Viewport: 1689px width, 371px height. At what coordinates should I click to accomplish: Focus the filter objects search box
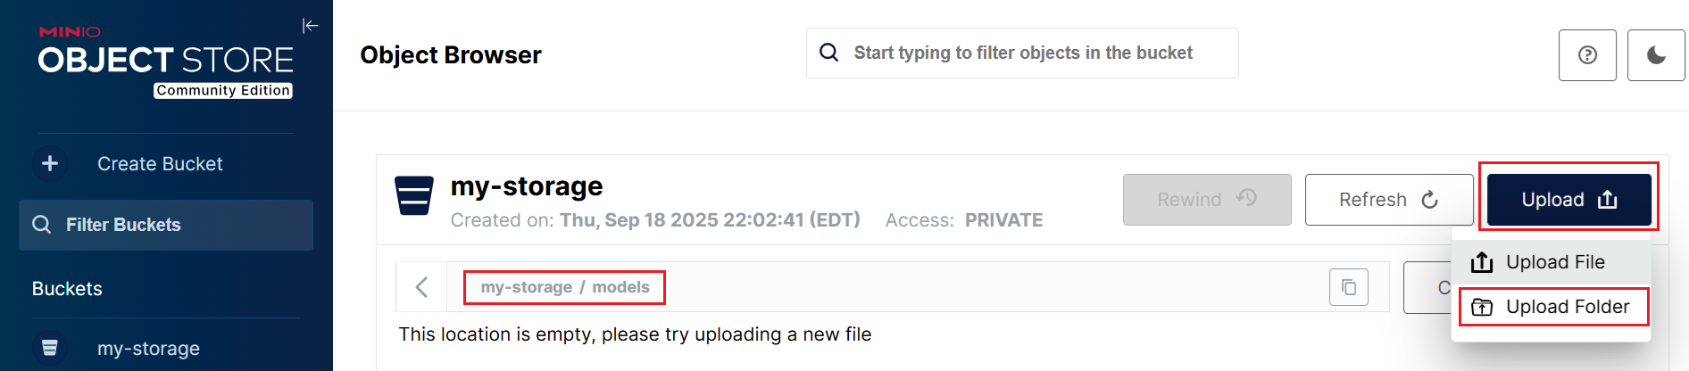point(1022,53)
